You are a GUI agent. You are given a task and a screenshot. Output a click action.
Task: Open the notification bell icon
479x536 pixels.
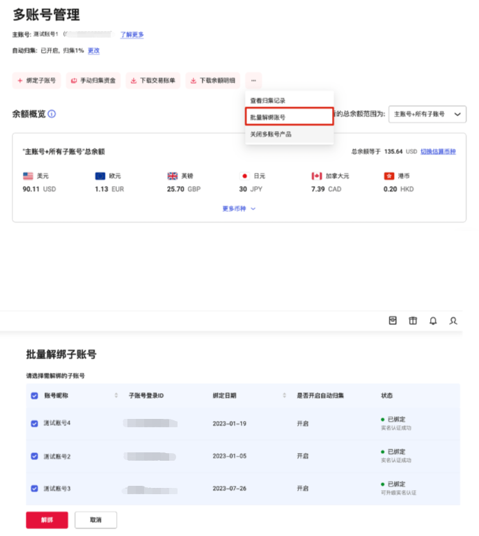coord(433,321)
